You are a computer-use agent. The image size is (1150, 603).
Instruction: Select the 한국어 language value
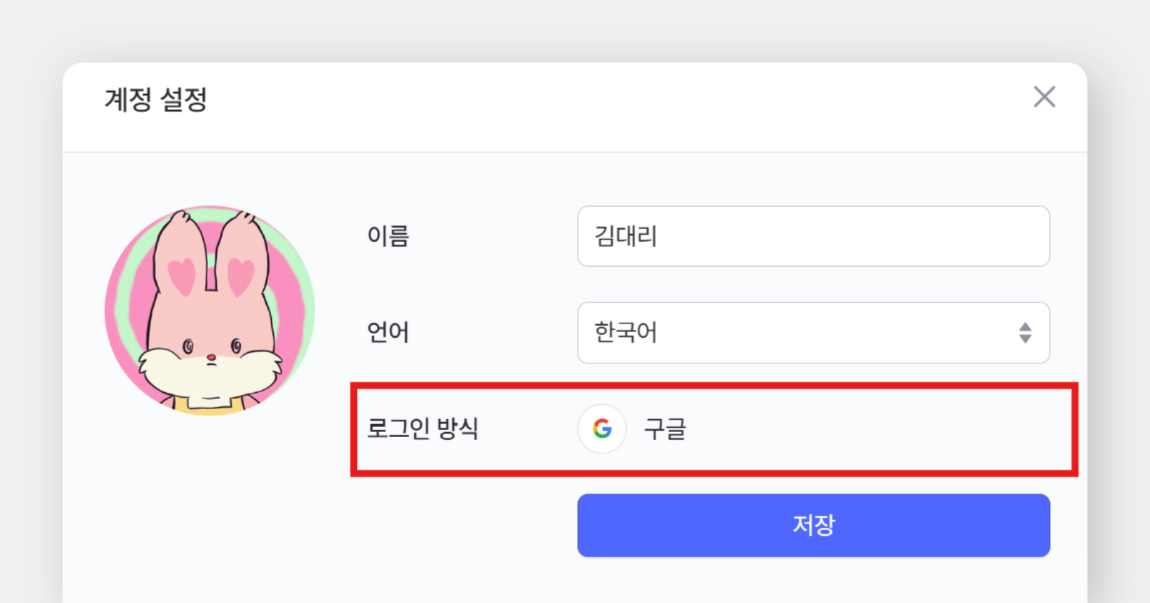pyautogui.click(x=626, y=333)
